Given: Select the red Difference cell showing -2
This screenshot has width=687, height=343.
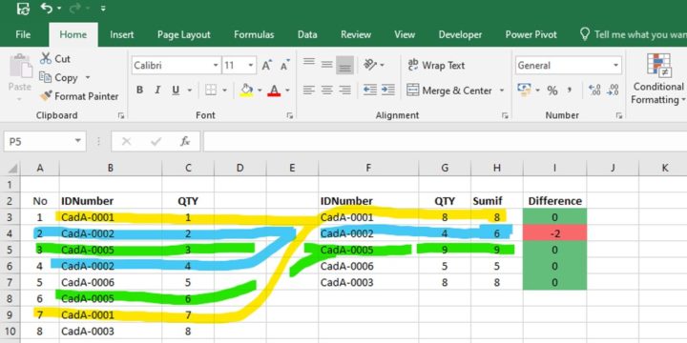Looking at the screenshot, I should (x=554, y=233).
